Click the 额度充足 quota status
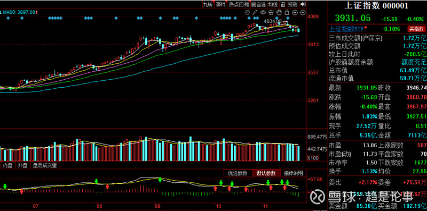The width and height of the screenshot is (427, 211). coord(414,62)
